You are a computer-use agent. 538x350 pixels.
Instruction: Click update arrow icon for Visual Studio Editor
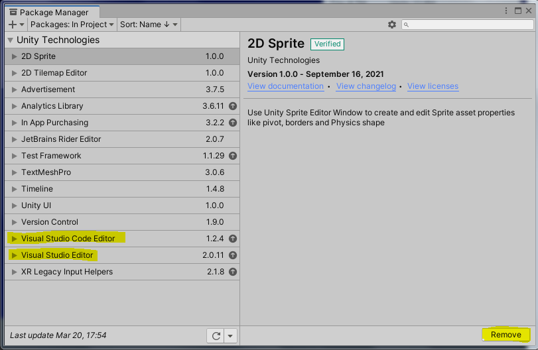coord(233,255)
